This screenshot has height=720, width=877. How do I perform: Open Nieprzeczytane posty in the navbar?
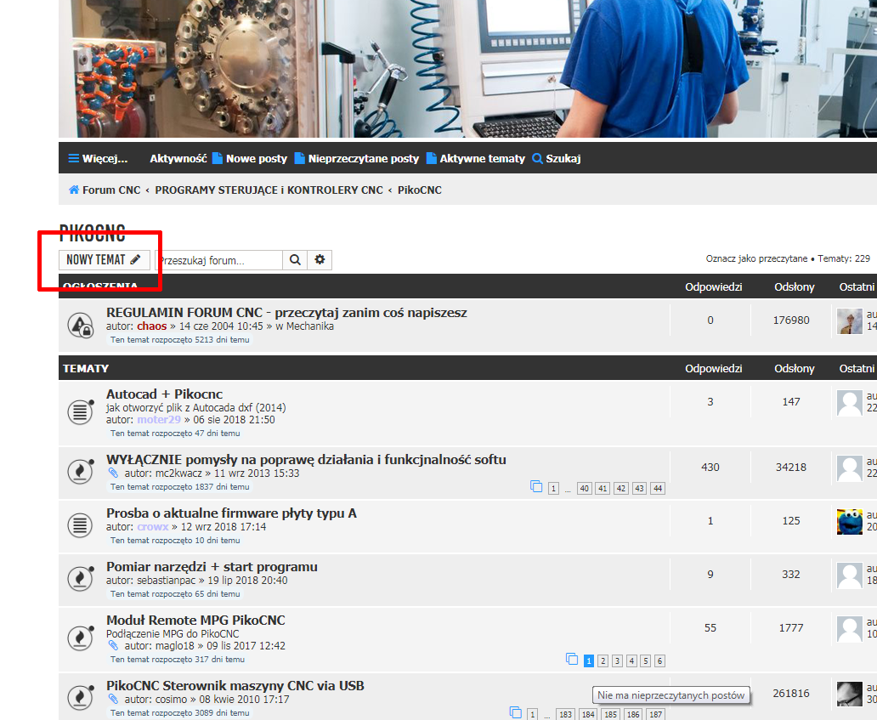(x=357, y=158)
